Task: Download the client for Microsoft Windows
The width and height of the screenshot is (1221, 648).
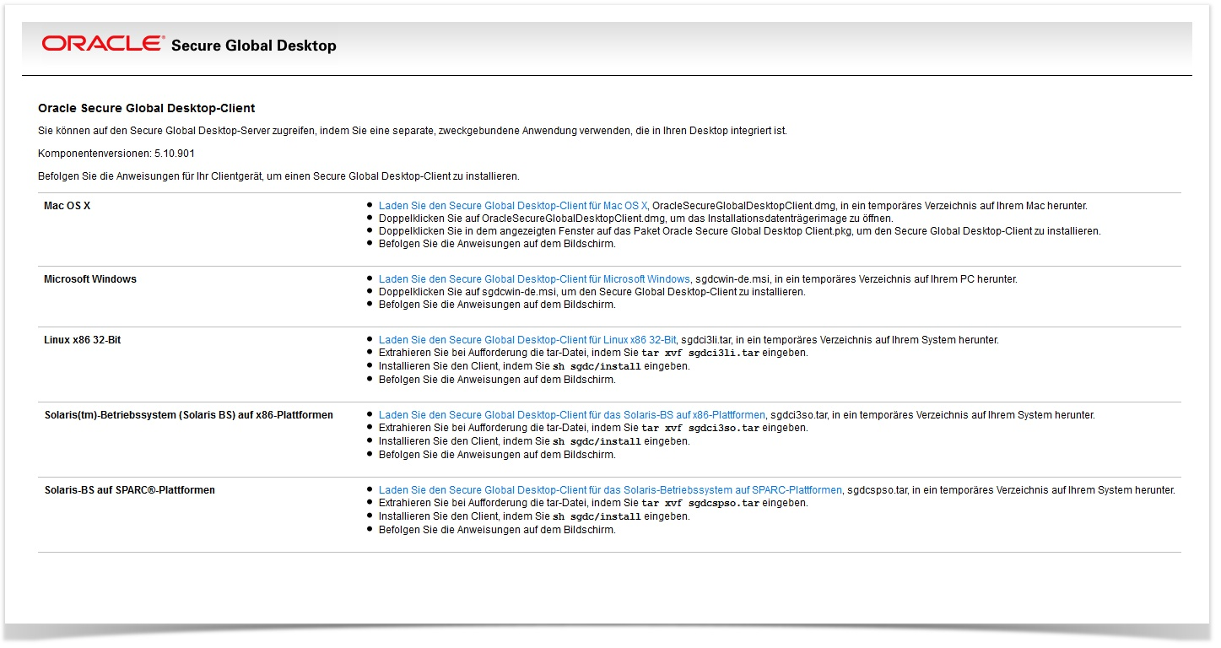Action: tap(534, 279)
